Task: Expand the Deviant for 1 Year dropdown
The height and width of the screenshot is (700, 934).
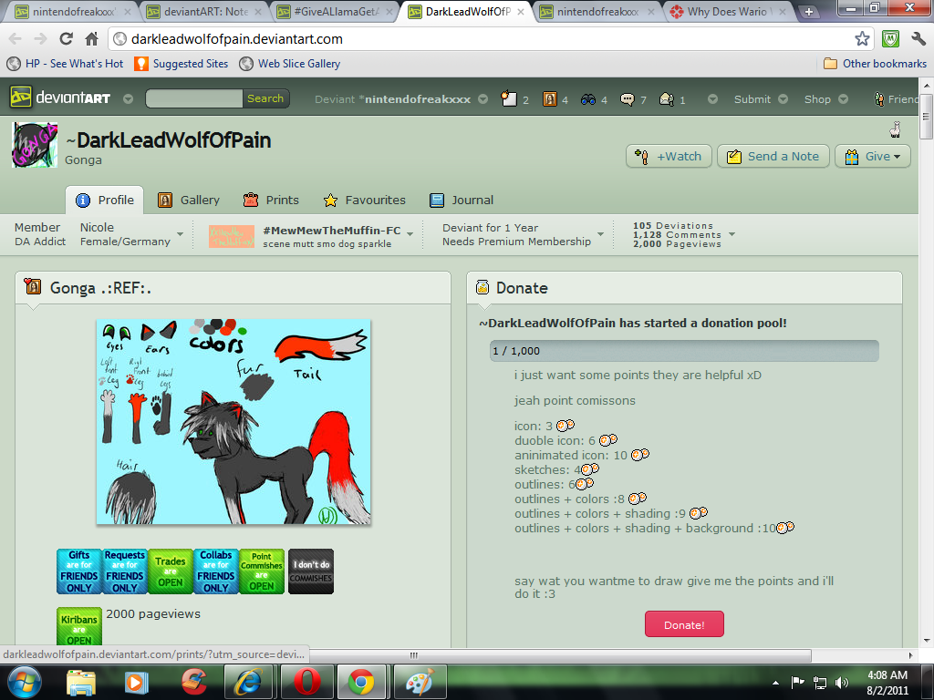Action: click(x=600, y=234)
